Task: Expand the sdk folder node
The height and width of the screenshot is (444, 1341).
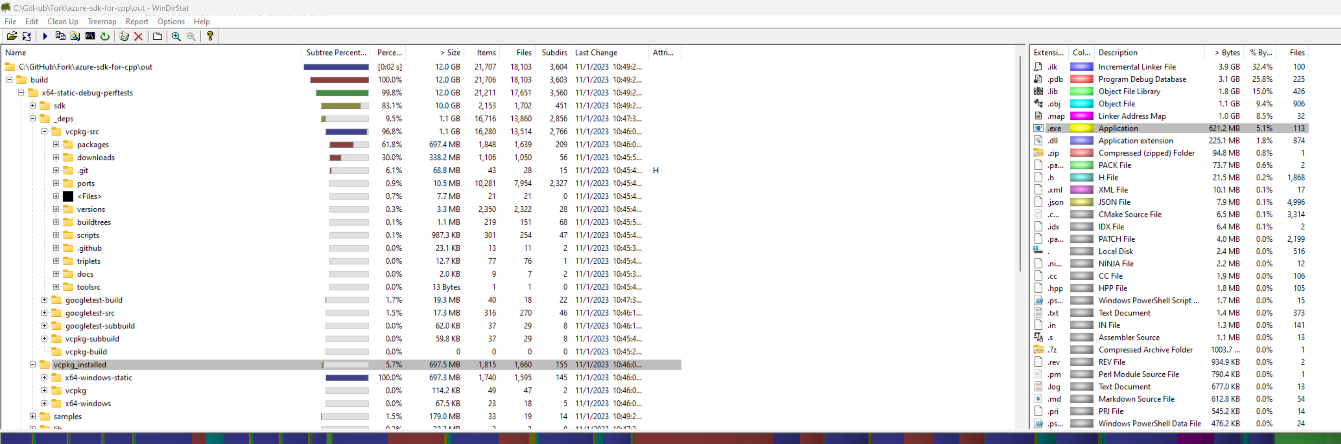Action: coord(33,105)
